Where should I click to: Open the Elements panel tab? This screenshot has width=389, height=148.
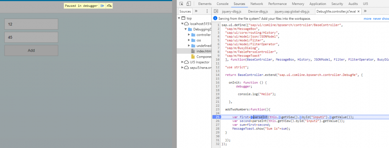(x=205, y=4)
